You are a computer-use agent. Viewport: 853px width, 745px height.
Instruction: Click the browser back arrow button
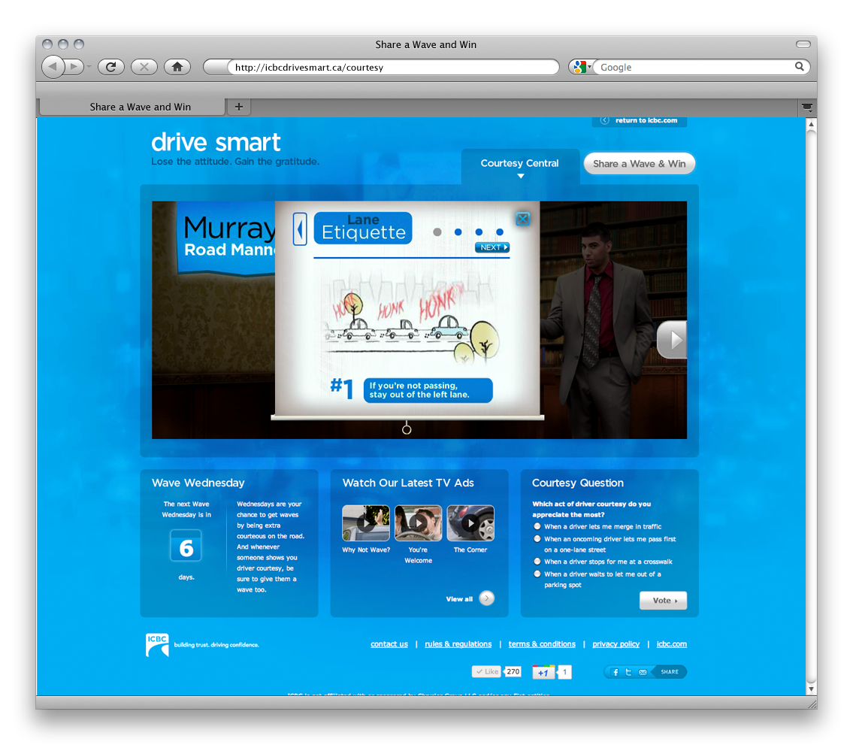[x=53, y=67]
